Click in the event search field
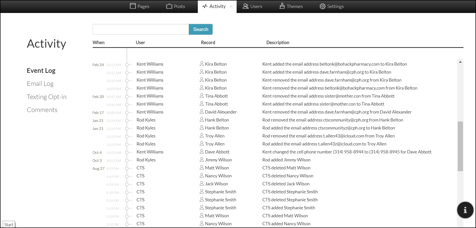 pyautogui.click(x=140, y=29)
